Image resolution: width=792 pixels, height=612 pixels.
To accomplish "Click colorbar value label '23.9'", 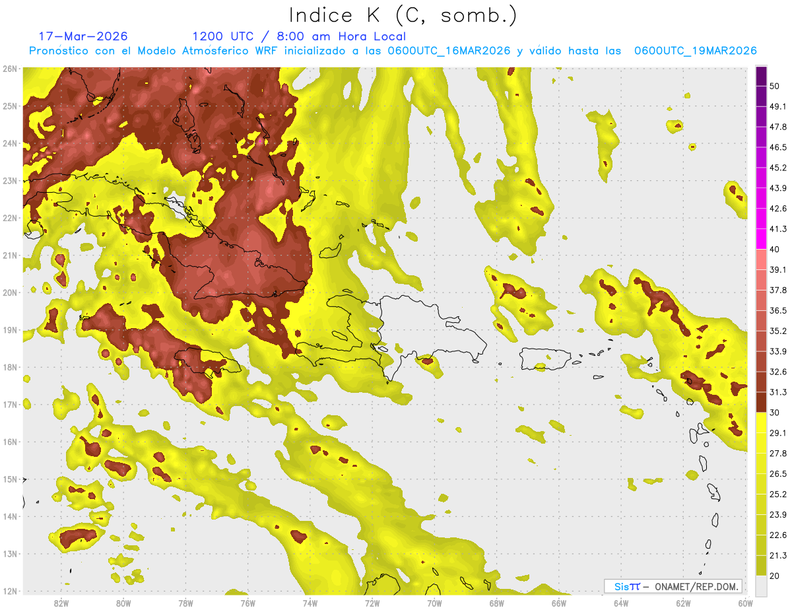I will point(778,515).
